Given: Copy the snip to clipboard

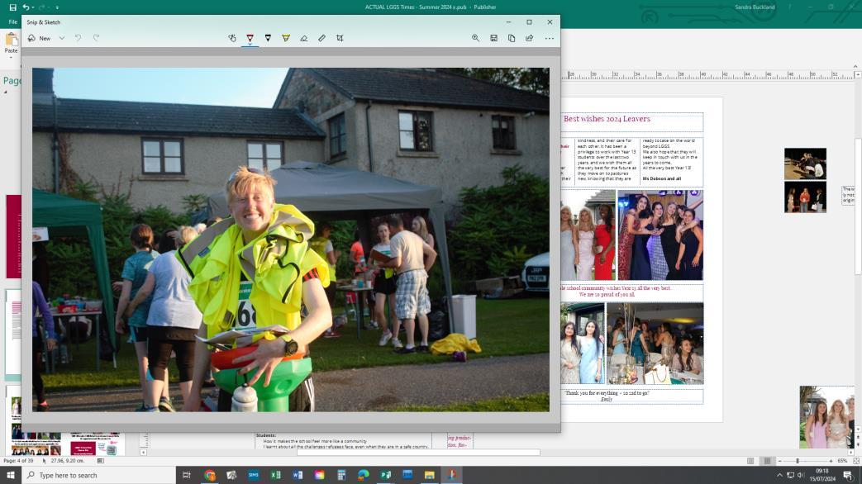Looking at the screenshot, I should coord(512,38).
